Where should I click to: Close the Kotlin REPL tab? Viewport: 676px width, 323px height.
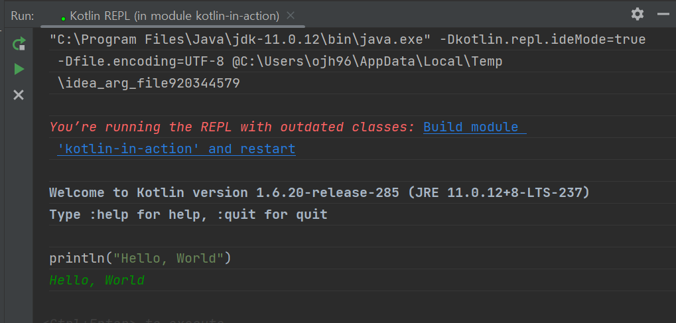[291, 15]
